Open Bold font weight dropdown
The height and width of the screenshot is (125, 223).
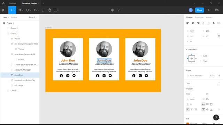(189, 94)
